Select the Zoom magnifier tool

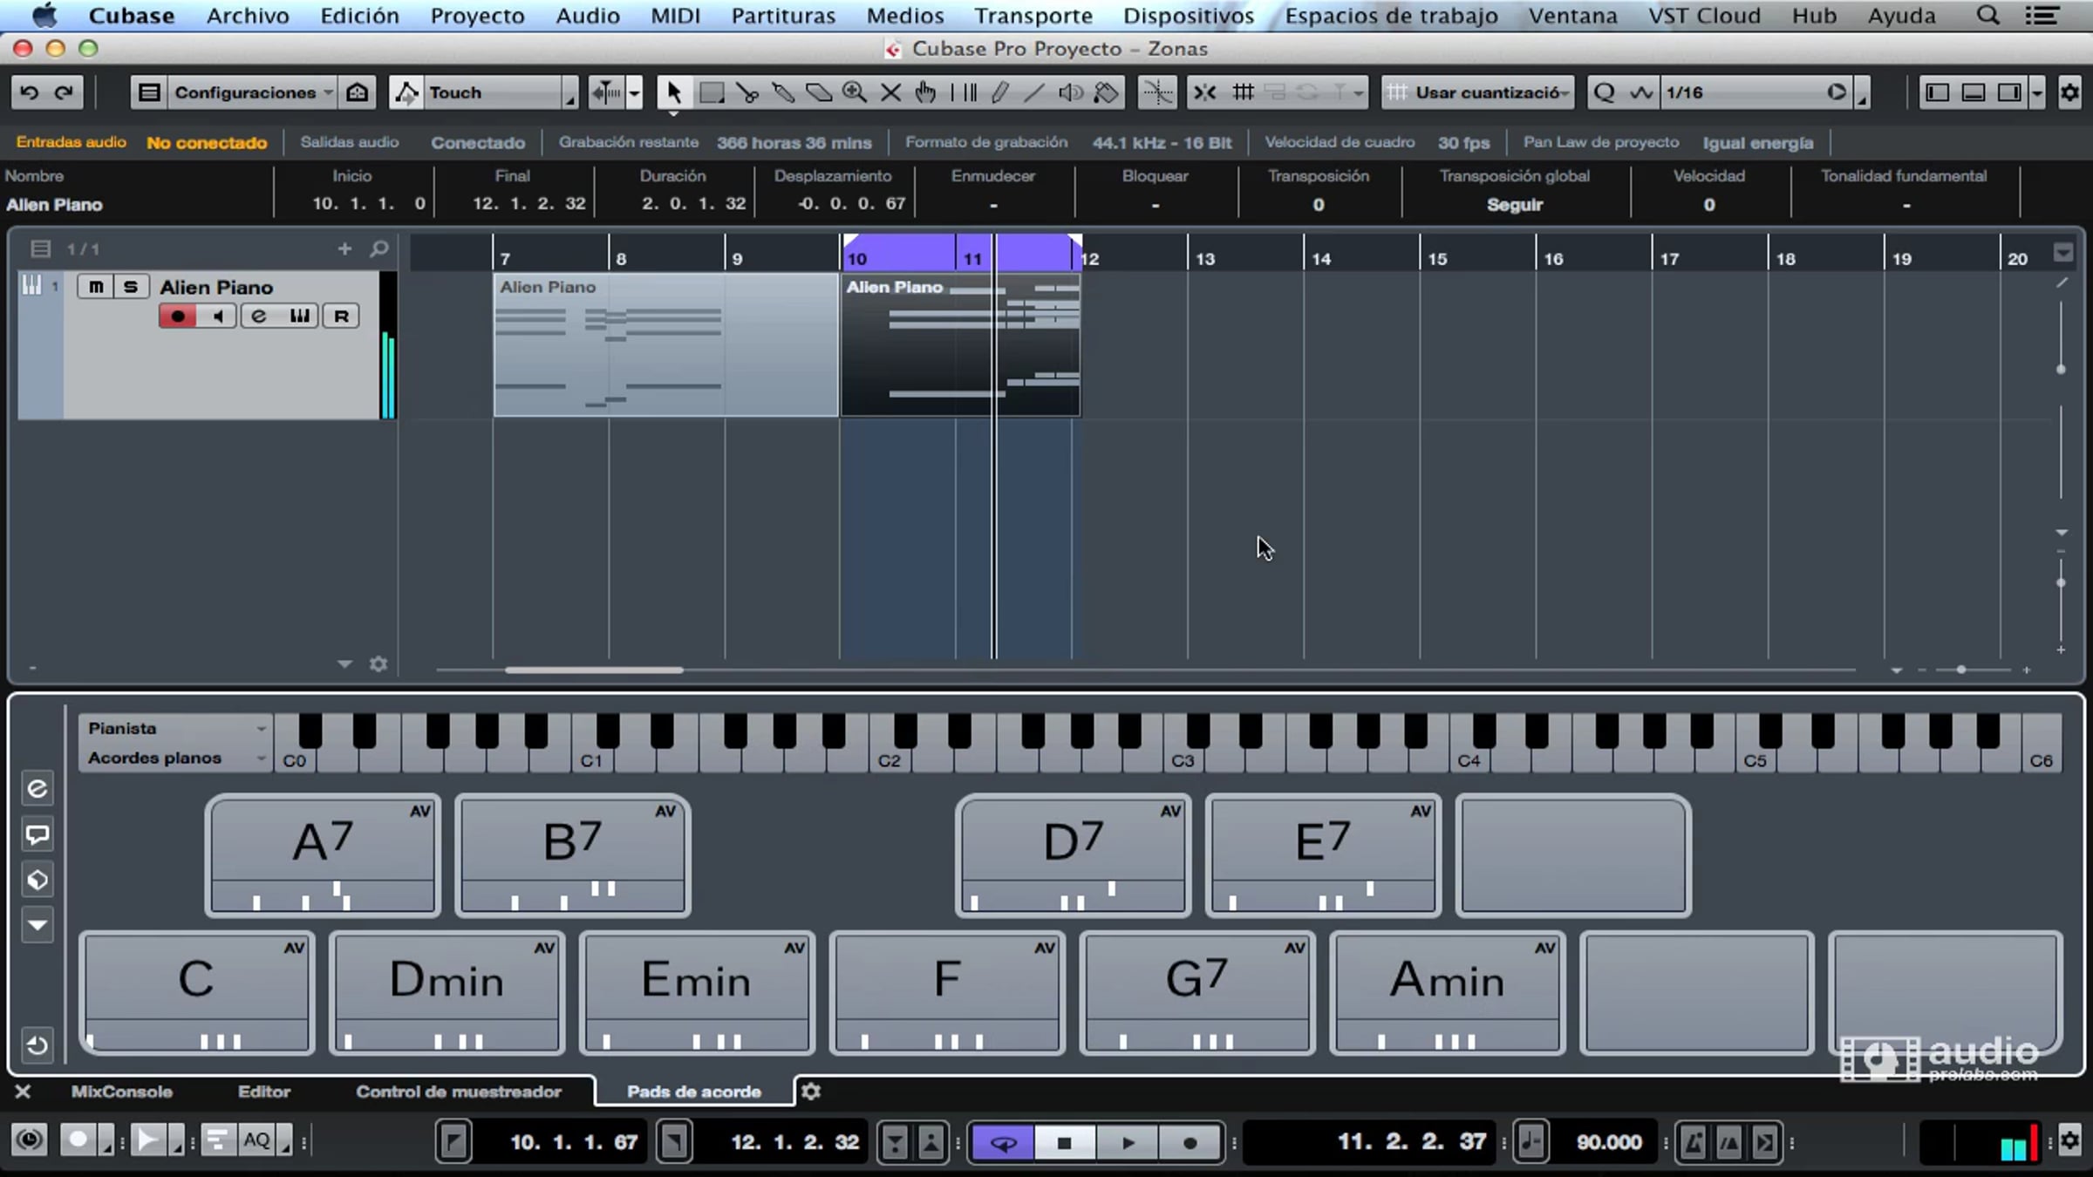pyautogui.click(x=854, y=92)
